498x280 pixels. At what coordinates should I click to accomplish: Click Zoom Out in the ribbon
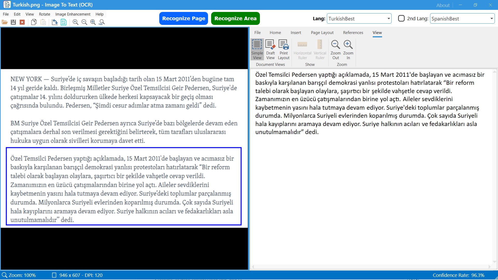(x=336, y=50)
